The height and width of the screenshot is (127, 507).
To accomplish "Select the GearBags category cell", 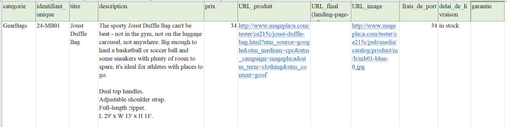I will pyautogui.click(x=19, y=74).
